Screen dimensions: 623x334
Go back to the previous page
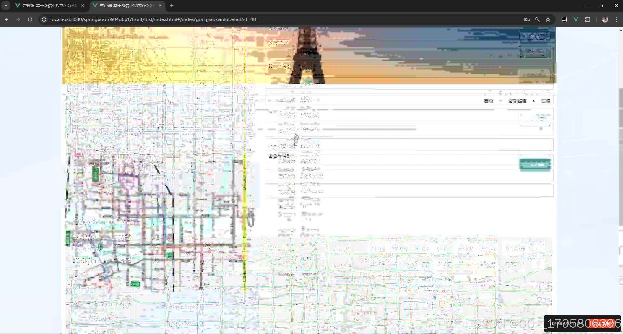(x=7, y=19)
